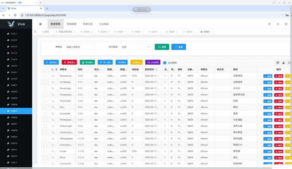
Task: Click the browser address bar URL
Action: click(46, 15)
